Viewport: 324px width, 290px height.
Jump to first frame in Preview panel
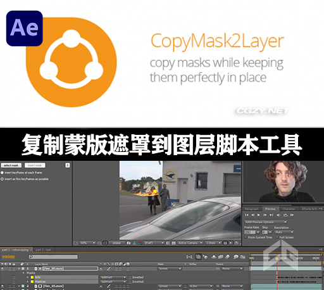[246, 215]
